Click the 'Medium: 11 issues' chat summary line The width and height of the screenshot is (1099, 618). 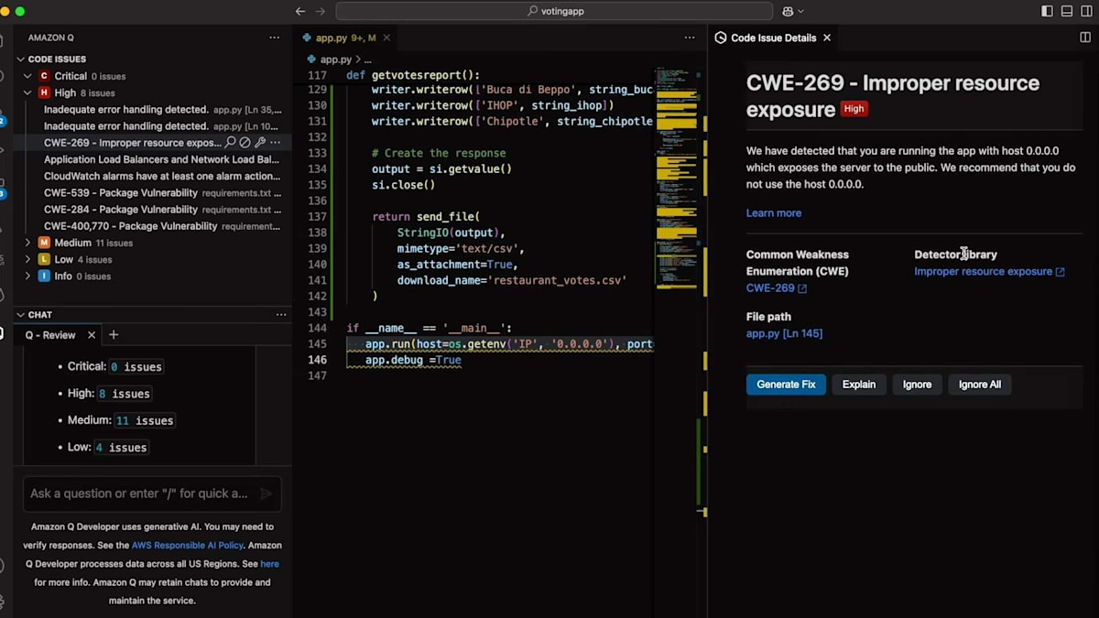121,420
